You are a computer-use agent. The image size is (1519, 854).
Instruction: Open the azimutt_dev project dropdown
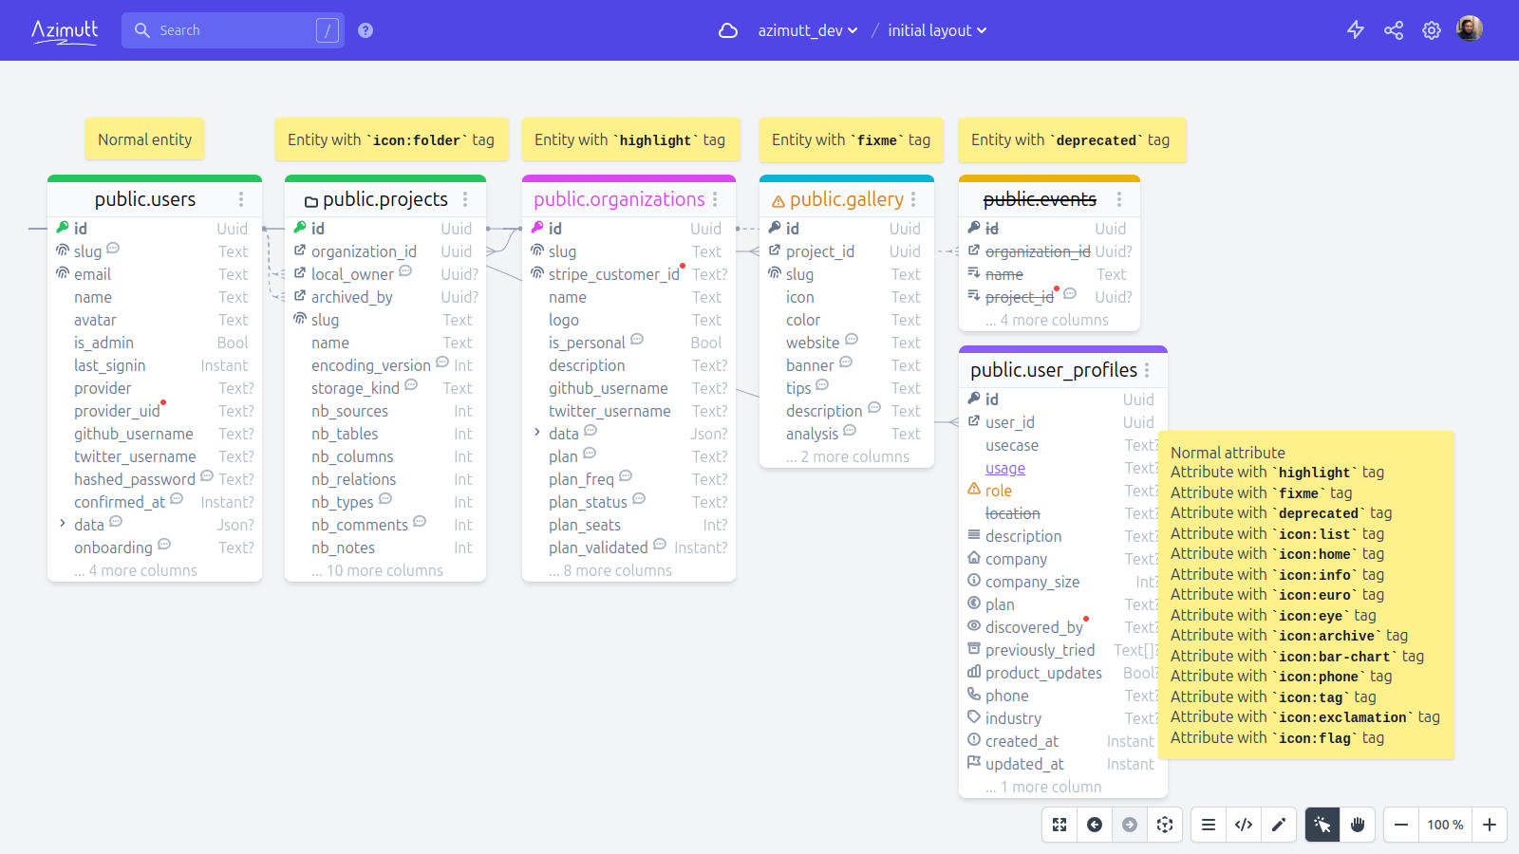(807, 30)
